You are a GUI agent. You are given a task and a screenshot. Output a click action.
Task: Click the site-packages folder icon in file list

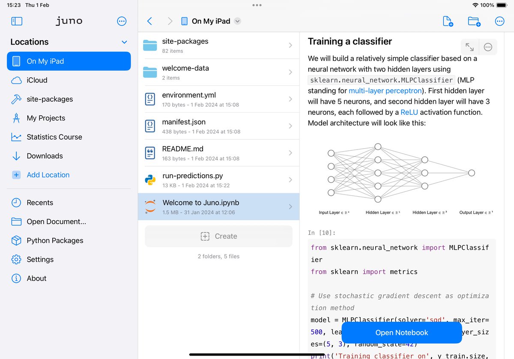[x=150, y=45]
